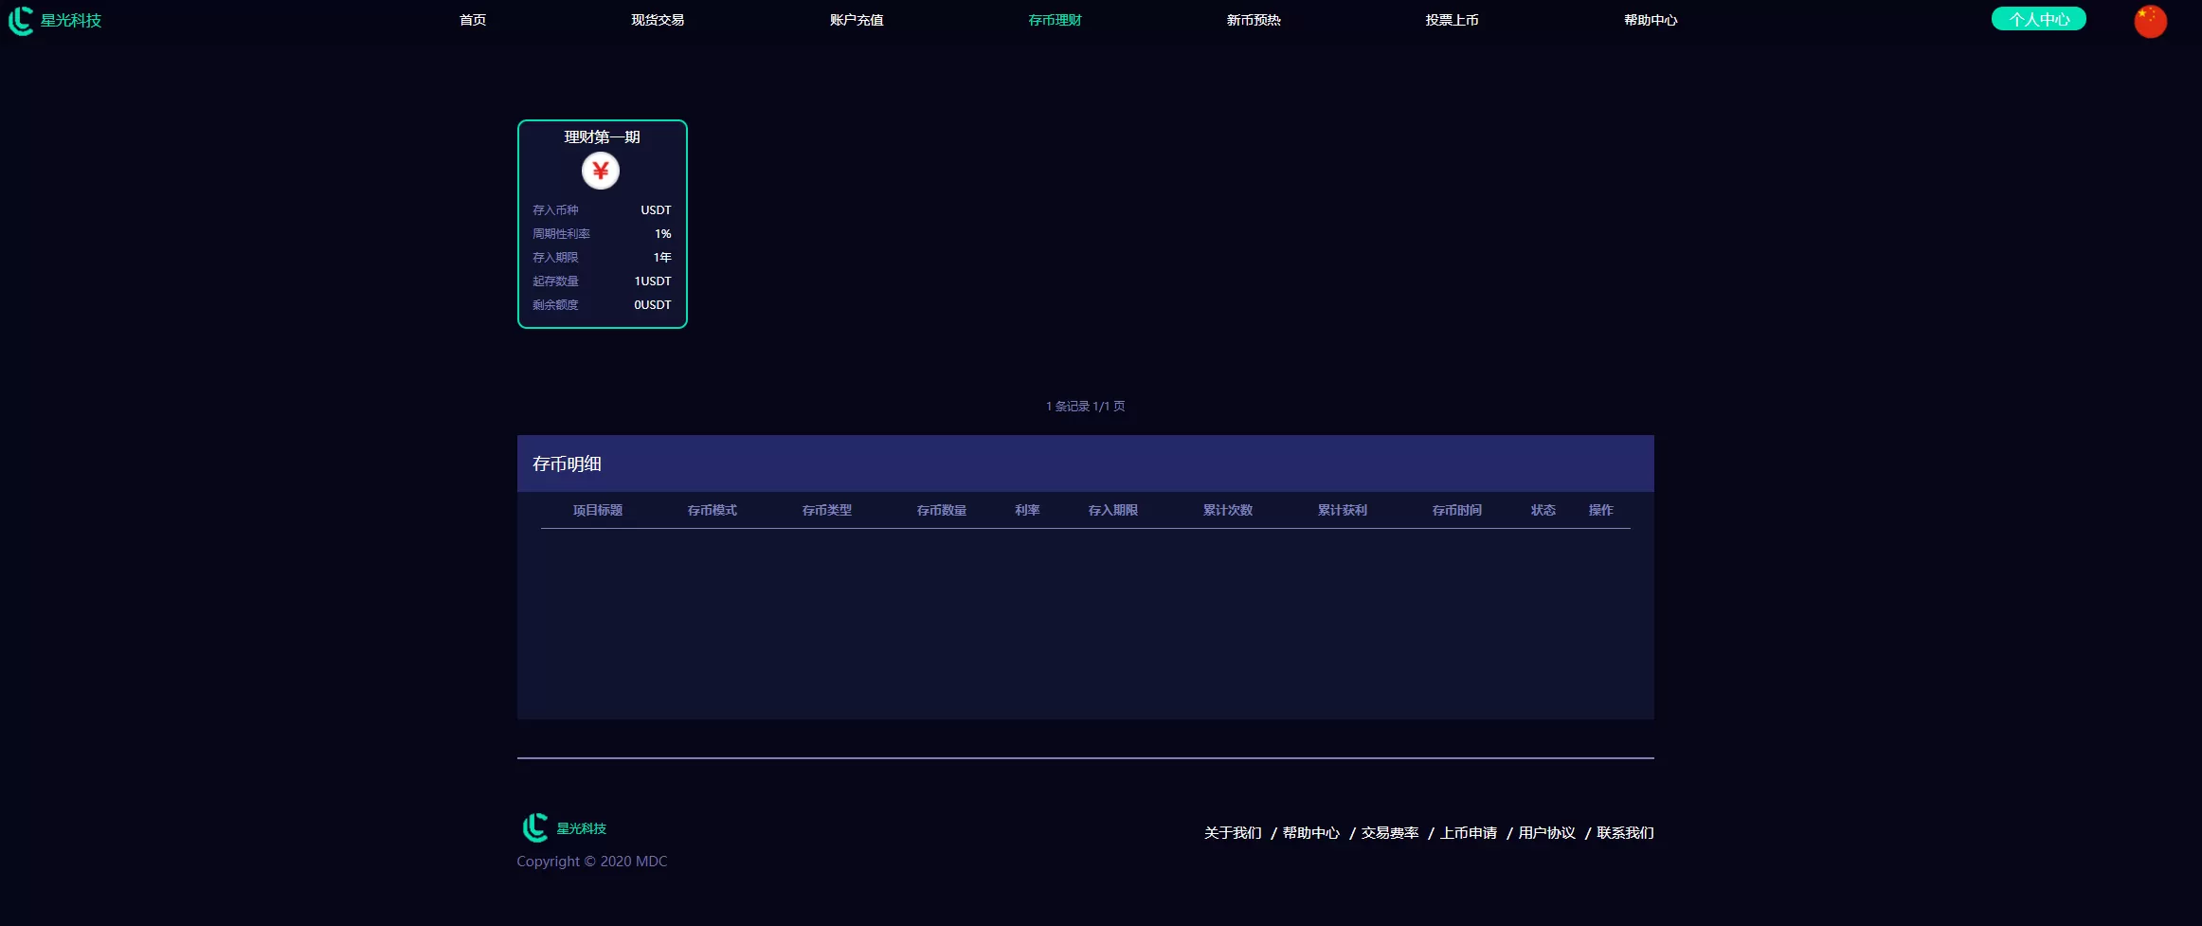This screenshot has height=926, width=2202.
Task: Click the 交易费率 footer link
Action: pos(1390,833)
